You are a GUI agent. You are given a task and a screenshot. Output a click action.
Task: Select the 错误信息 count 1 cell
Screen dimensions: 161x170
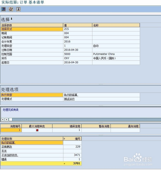[67, 130]
